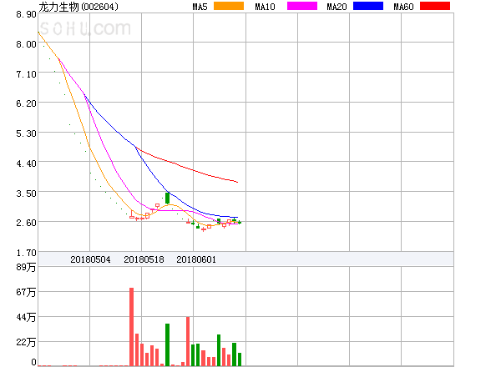Click the tallest green volume bar
This screenshot has width=501, height=367.
coord(168,344)
